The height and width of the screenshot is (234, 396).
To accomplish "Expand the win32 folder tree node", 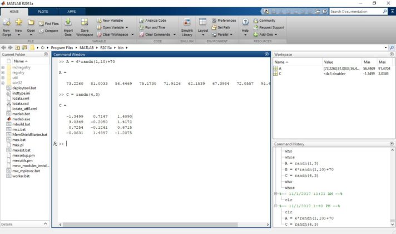I will 3,82.
